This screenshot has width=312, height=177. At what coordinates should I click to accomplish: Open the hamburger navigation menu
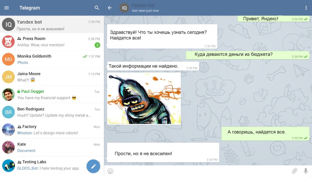[x=6, y=8]
